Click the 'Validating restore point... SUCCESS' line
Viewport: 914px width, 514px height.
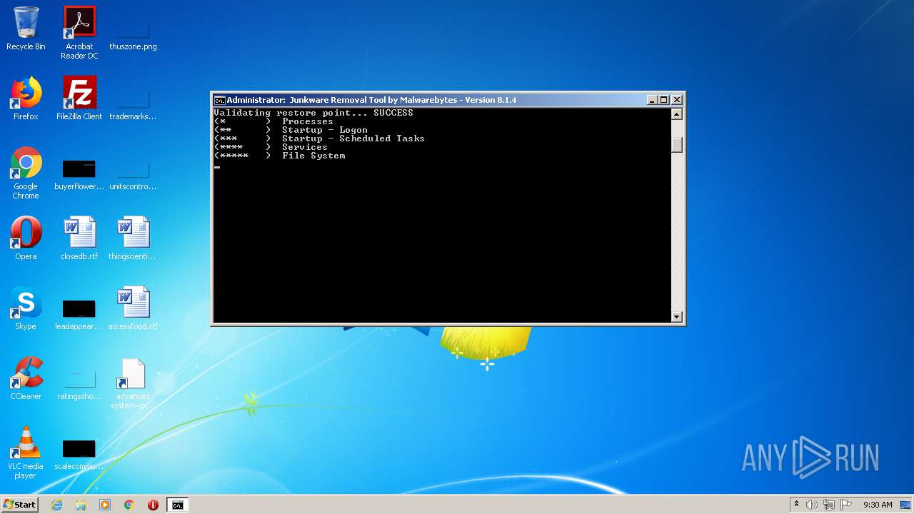pos(313,113)
